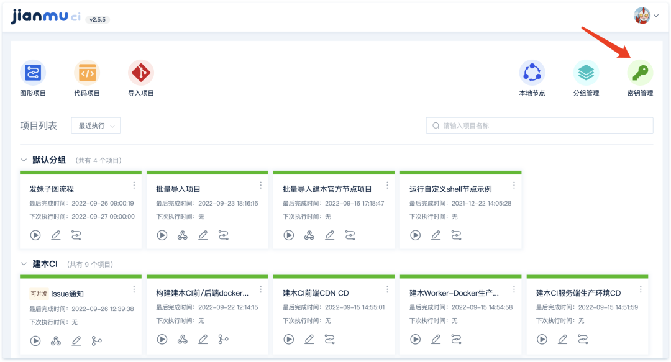The height and width of the screenshot is (362, 671).
Task: Open three-dot menu on 发妹子图流程 card
Action: (x=134, y=185)
